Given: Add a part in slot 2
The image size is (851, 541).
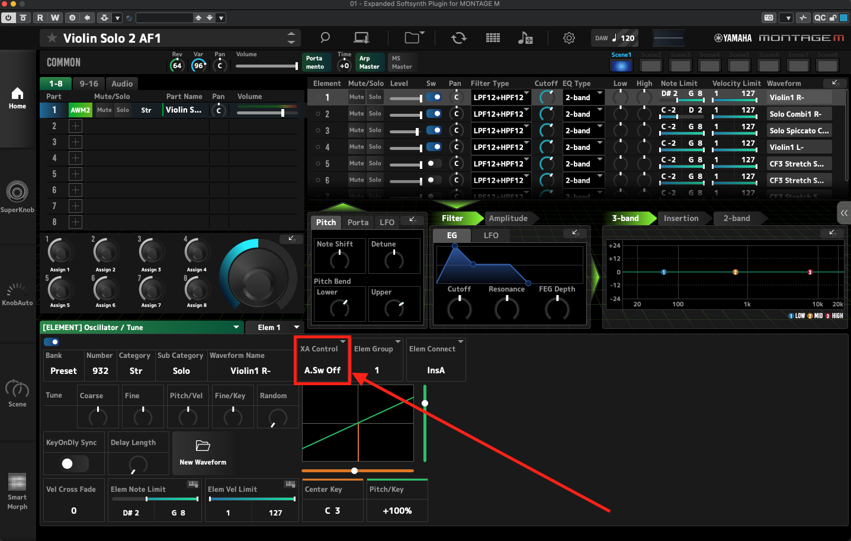Looking at the screenshot, I should point(75,126).
